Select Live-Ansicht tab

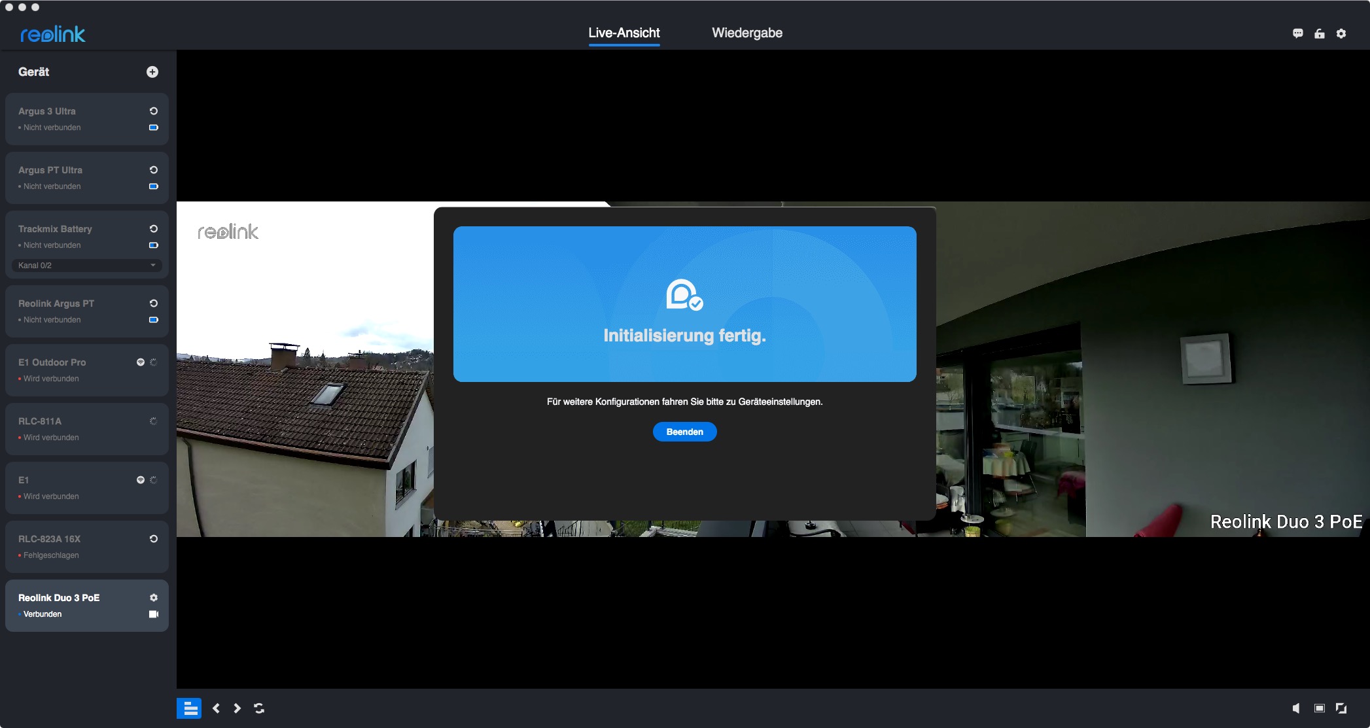tap(624, 33)
